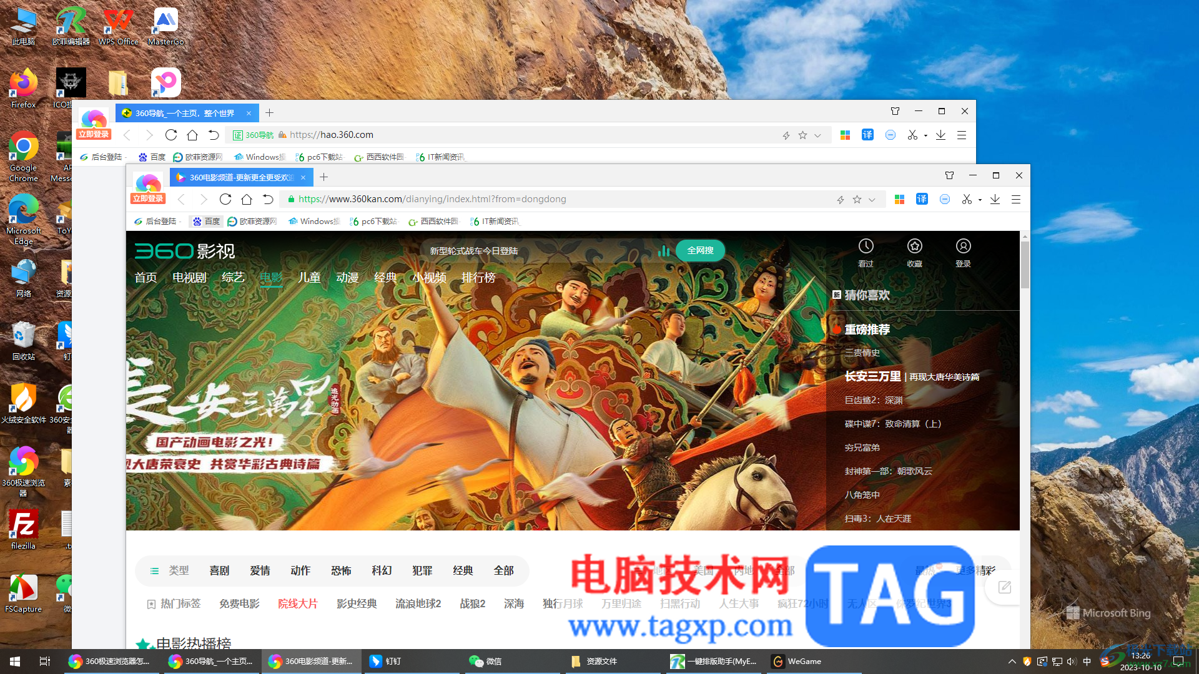The width and height of the screenshot is (1199, 674).
Task: Toggle the ad-blocker octagon icon
Action: pyautogui.click(x=945, y=199)
